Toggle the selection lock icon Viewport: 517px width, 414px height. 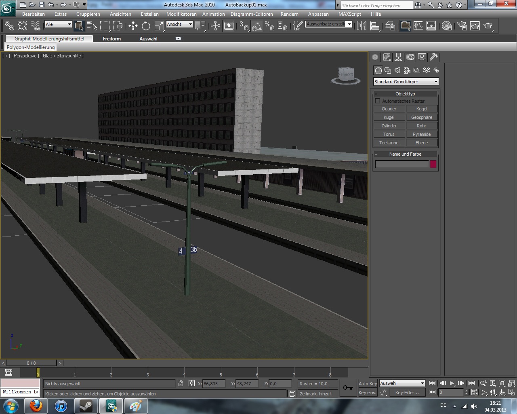tap(181, 383)
